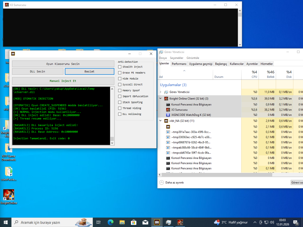Click the X3 Sunucusu console scroll down arrow
This screenshot has width=303, height=227.
tap(240, 45)
